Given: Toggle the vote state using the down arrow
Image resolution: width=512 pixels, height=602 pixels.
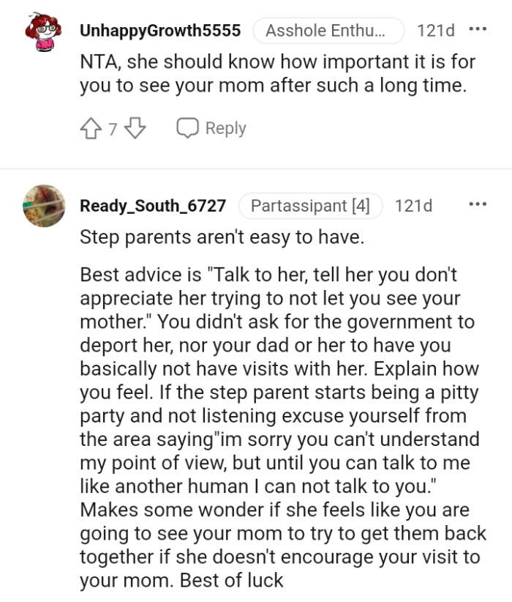Looking at the screenshot, I should 124,127.
